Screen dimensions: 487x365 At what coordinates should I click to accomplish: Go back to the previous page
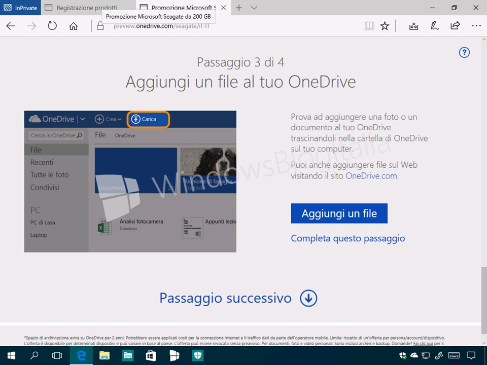click(11, 26)
